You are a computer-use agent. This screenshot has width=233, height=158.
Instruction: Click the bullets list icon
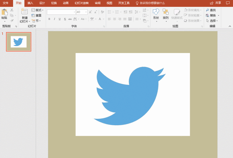click(x=109, y=12)
